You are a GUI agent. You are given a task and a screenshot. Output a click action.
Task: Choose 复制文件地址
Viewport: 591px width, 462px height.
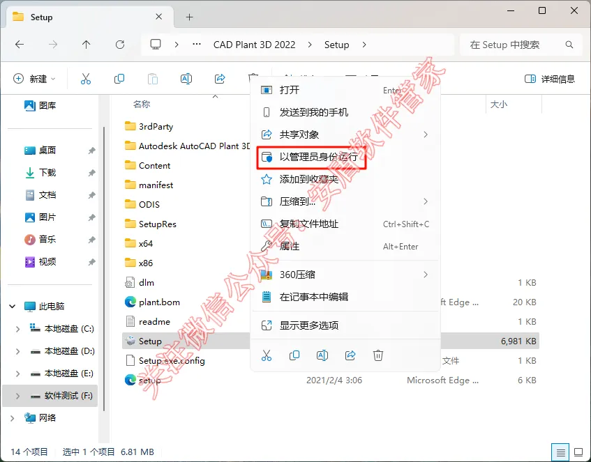point(345,224)
